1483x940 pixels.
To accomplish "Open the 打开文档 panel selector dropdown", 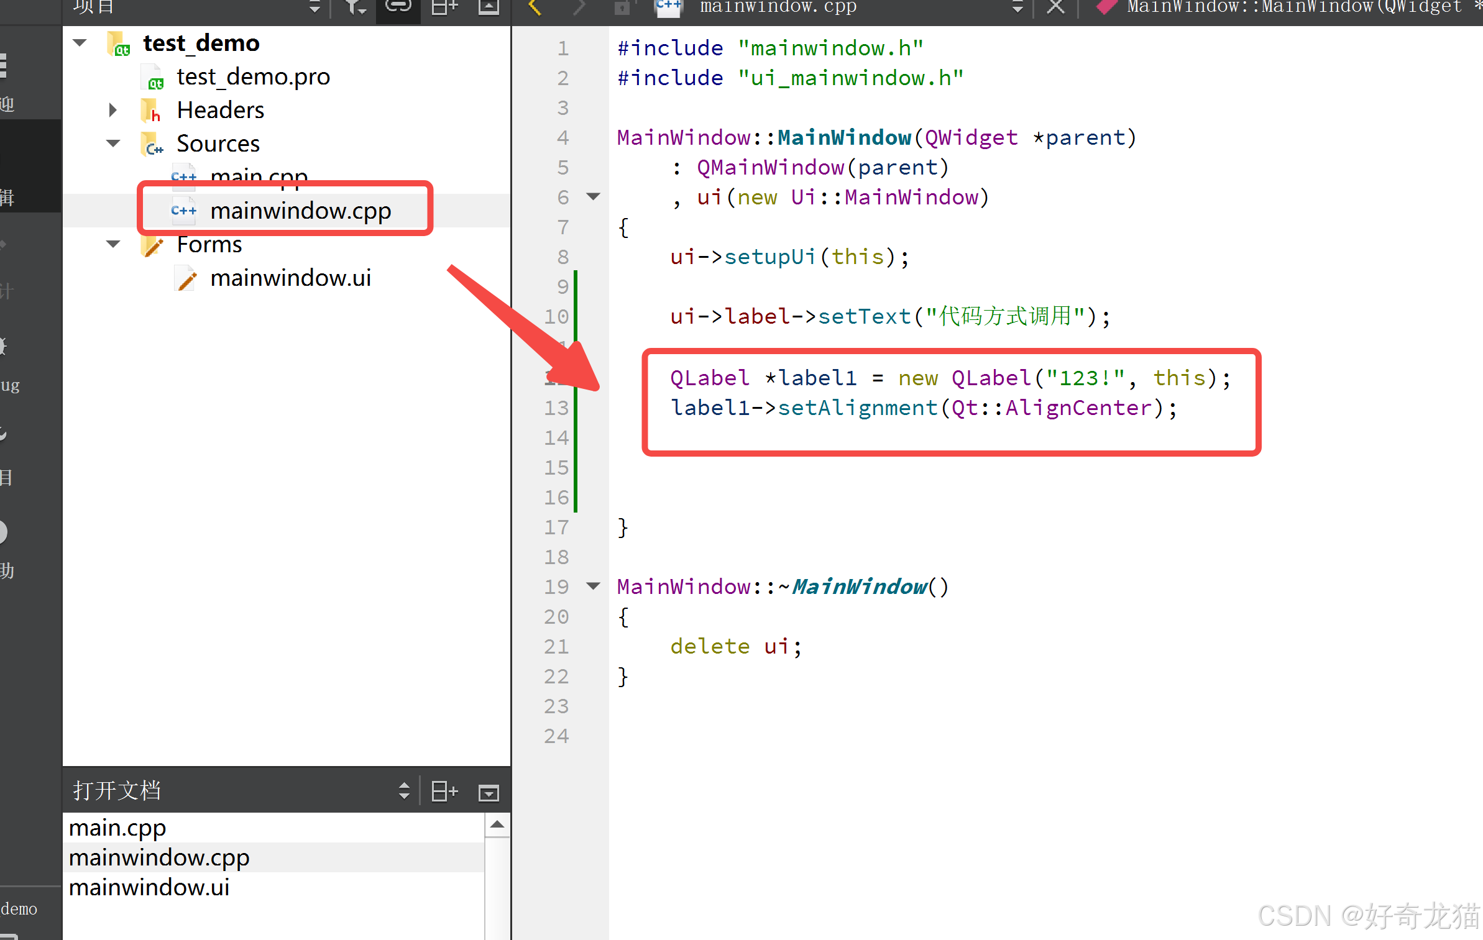I will [404, 791].
